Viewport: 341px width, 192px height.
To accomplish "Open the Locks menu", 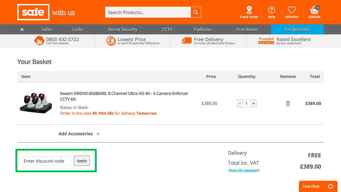I will 78,29.
